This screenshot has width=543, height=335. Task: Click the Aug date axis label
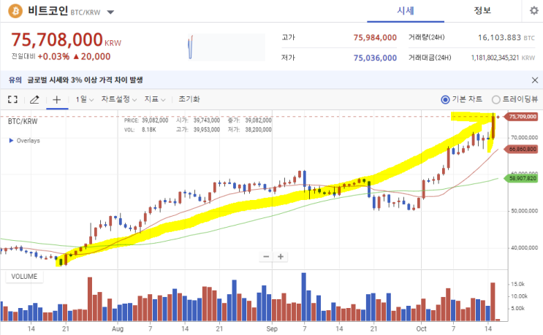pos(118,328)
